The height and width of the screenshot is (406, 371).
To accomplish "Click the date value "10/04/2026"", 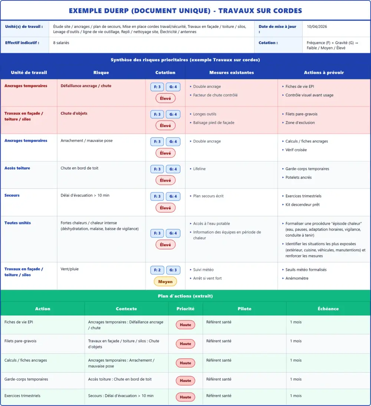I will [317, 26].
